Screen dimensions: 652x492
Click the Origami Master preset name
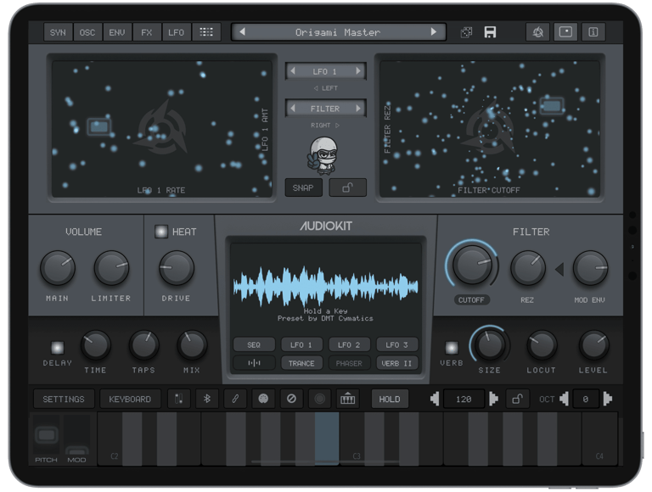click(x=338, y=32)
